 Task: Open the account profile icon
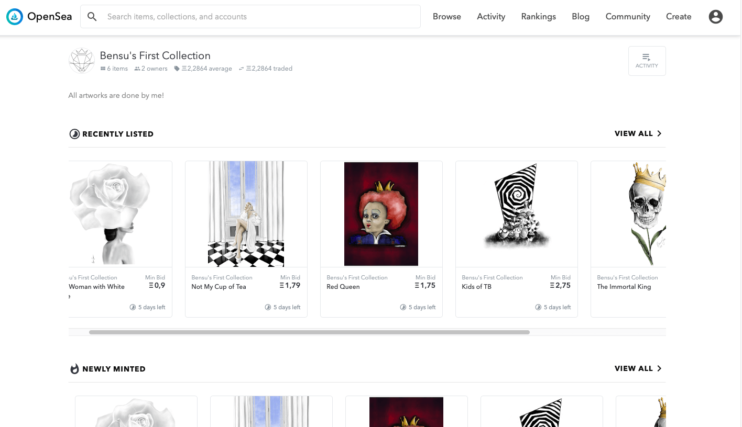coord(715,17)
